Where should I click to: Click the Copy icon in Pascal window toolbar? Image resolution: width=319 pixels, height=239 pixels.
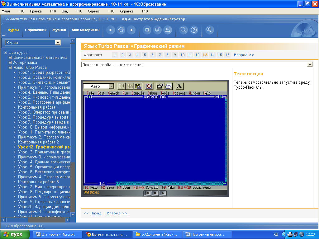(x=130, y=86)
